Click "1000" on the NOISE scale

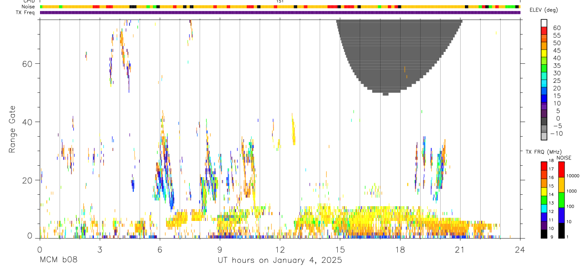(x=571, y=191)
